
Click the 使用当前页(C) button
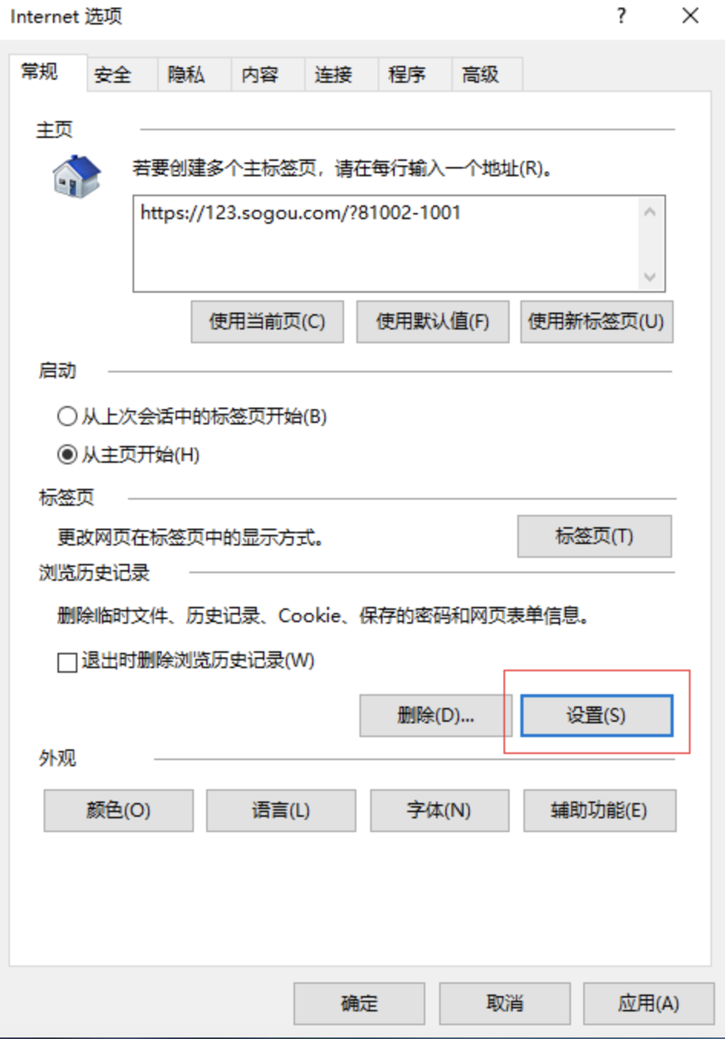267,321
